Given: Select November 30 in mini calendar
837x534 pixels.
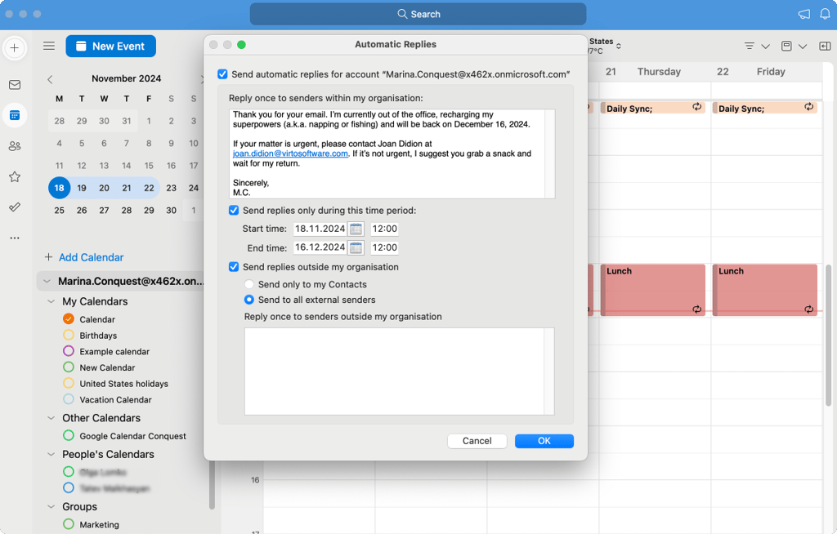Looking at the screenshot, I should [172, 210].
